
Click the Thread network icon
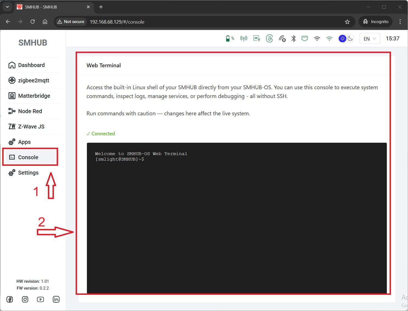click(269, 38)
